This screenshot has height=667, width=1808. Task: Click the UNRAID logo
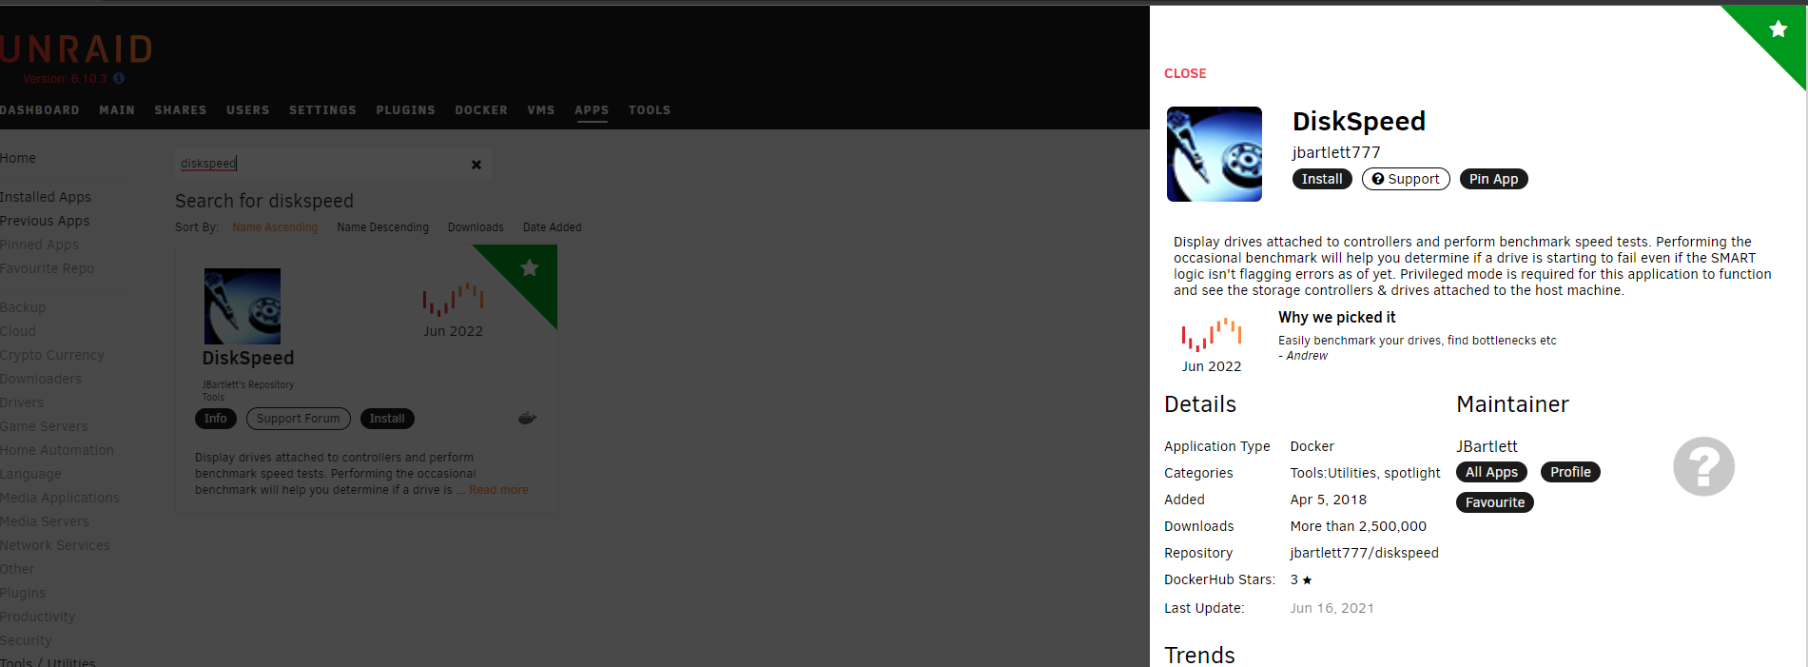coord(76,49)
